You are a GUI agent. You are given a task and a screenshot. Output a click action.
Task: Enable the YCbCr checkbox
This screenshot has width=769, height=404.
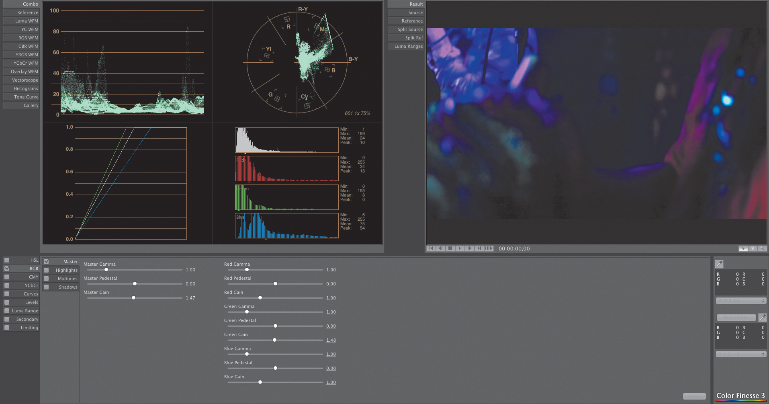pos(7,285)
